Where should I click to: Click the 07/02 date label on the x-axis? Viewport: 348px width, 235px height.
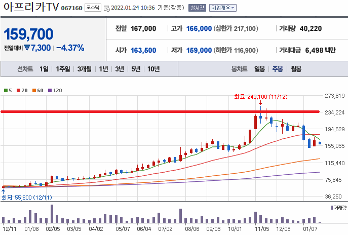coord(165,229)
